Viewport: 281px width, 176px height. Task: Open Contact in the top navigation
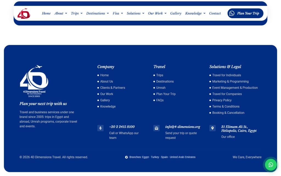pyautogui.click(x=215, y=13)
